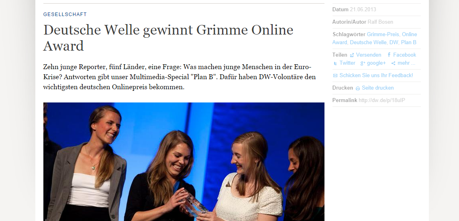Image resolution: width=459 pixels, height=221 pixels.
Task: Click the Facebook share icon
Action: [x=389, y=55]
